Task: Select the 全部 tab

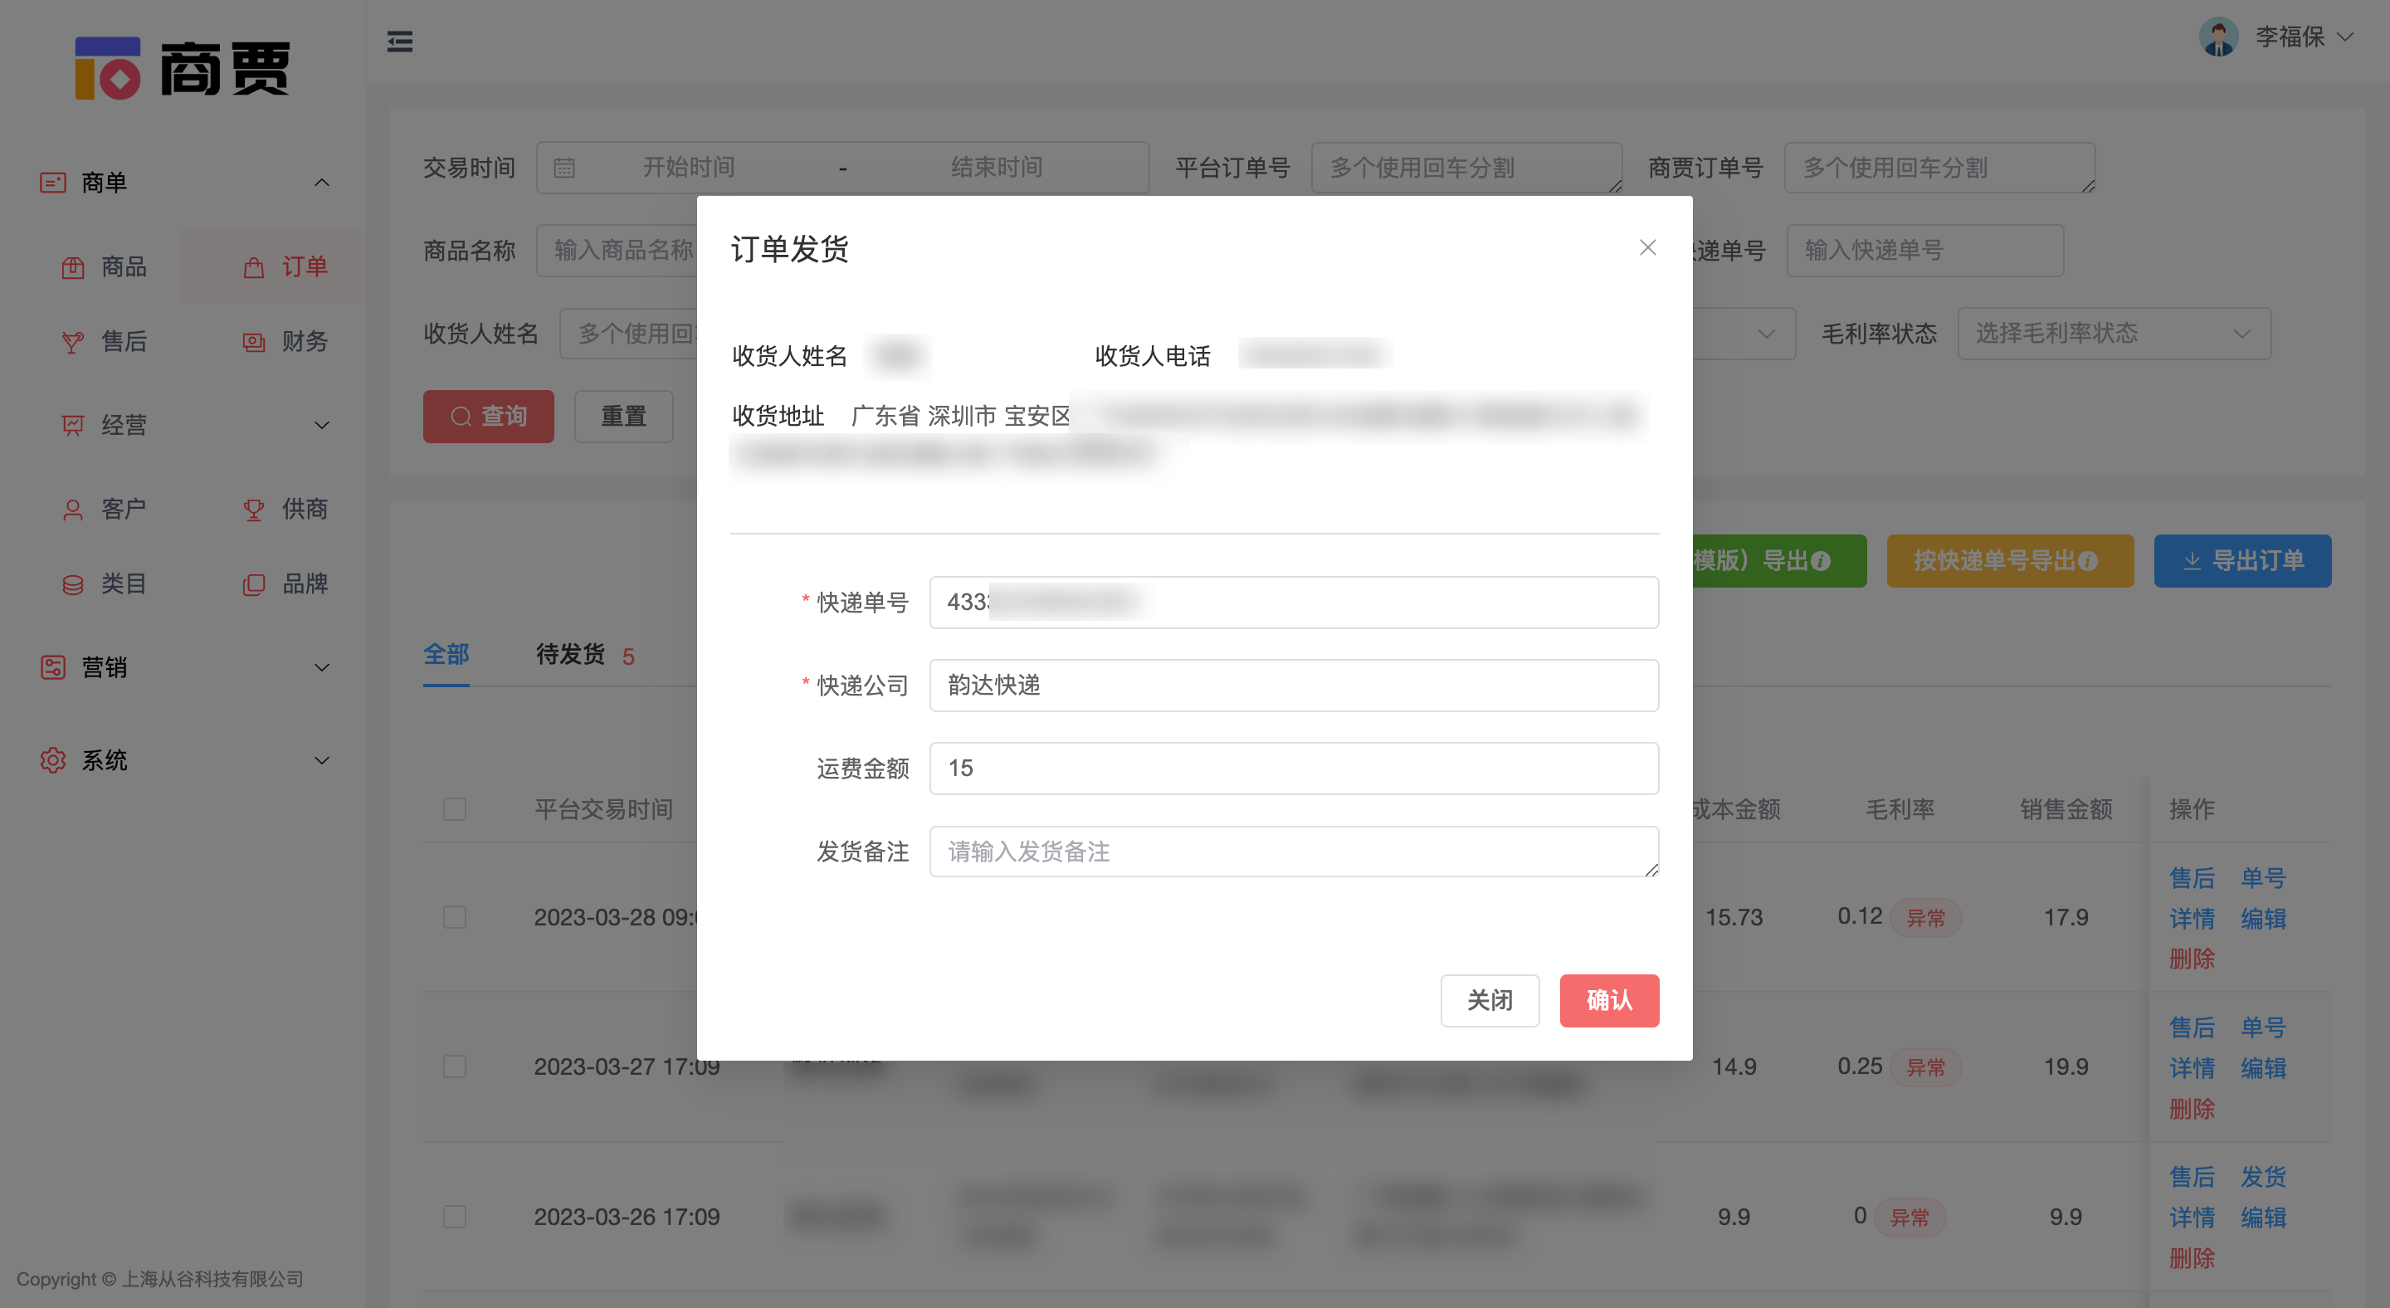Action: 446,655
